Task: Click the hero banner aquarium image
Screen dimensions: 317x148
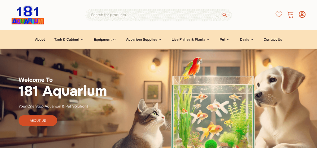Action: [158, 98]
